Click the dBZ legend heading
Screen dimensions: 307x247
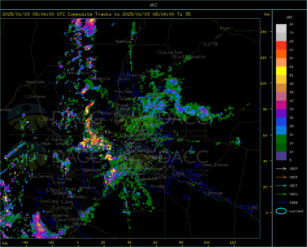289,17
